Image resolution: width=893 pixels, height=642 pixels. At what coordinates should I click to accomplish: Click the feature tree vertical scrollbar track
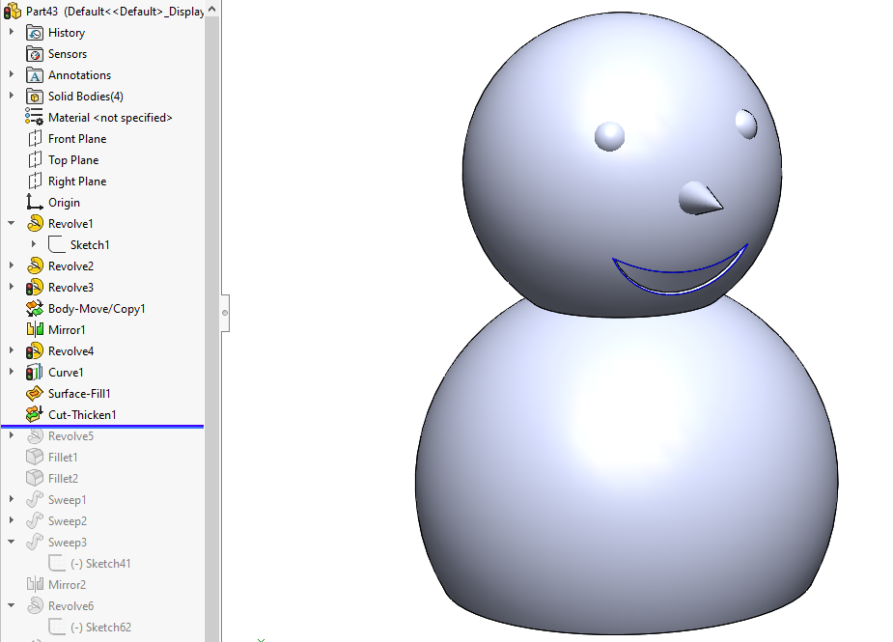211,327
